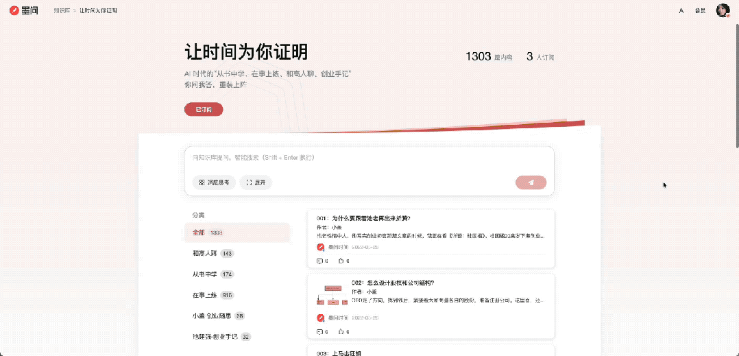Screen dimensions: 739x356
Task: Click the summary text of article 002
Action: click(448, 300)
